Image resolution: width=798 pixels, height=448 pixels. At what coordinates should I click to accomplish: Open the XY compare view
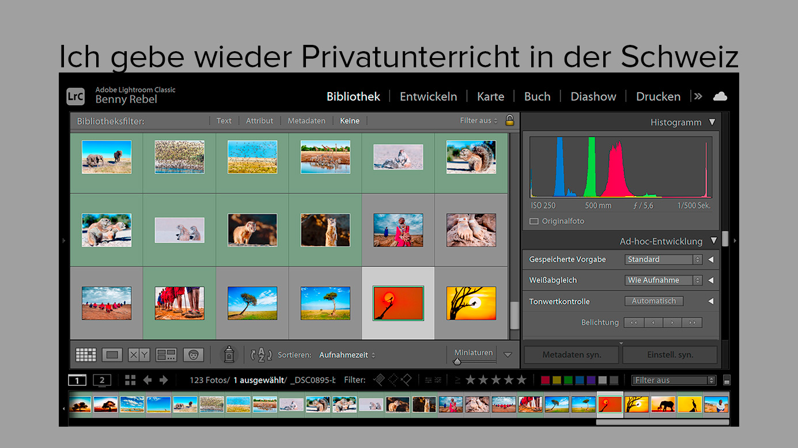click(139, 355)
